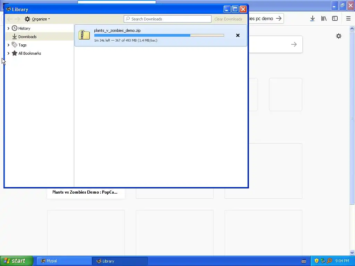Screen dimensions: 355x266
Task: Click the search magnifier icon in Library
Action: (128, 19)
